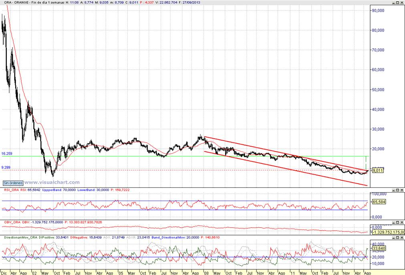Minimize the OBV_ORA indicator pane
This screenshot has width=405, height=275.
tap(394, 222)
